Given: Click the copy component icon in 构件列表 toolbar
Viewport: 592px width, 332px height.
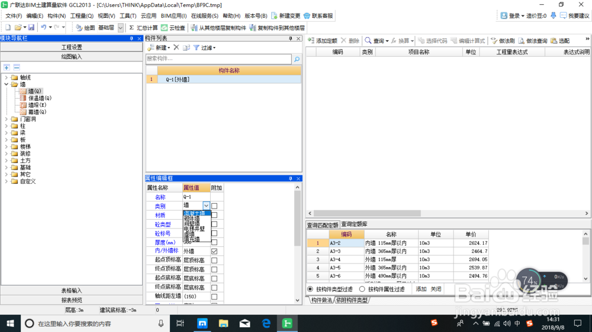Looking at the screenshot, I should click(186, 48).
